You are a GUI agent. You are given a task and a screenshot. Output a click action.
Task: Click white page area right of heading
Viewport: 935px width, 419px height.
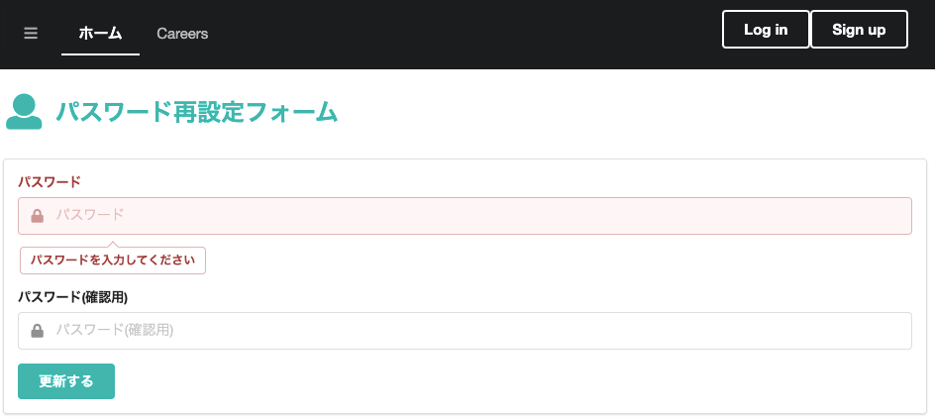click(x=632, y=112)
